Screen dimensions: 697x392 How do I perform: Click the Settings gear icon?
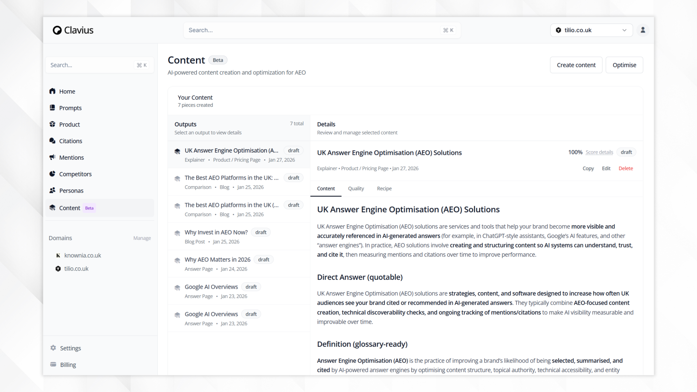point(53,348)
